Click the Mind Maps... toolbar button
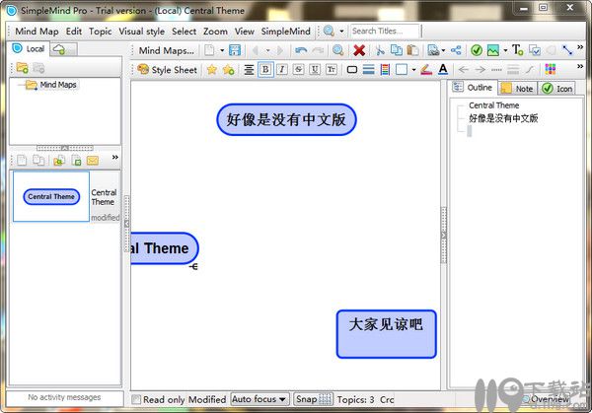Screen dimensions: 592x413 click(166, 50)
